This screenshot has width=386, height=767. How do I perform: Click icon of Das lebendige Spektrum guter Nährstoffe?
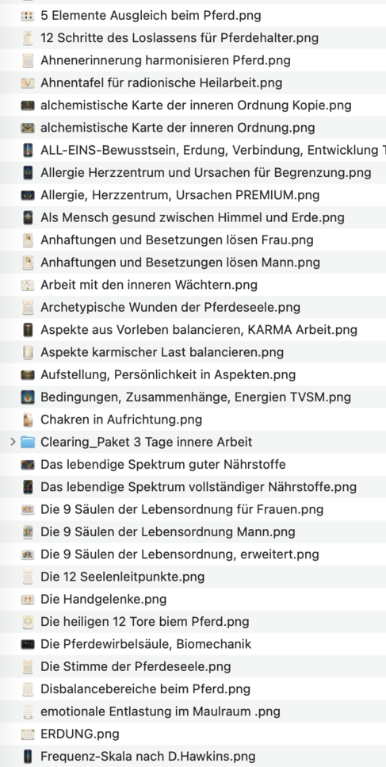click(x=28, y=465)
